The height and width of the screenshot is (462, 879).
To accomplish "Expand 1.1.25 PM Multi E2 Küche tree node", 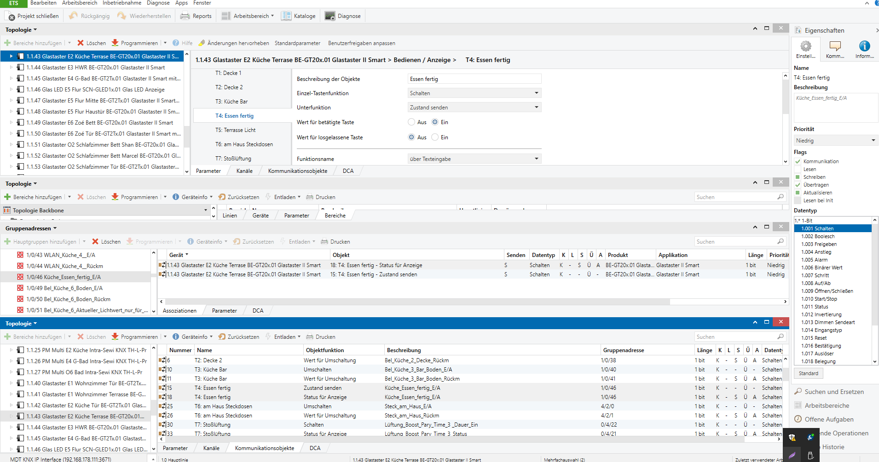I will (x=12, y=350).
